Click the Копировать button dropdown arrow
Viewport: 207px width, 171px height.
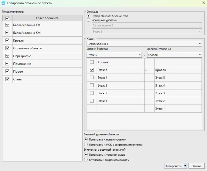coord(185,166)
